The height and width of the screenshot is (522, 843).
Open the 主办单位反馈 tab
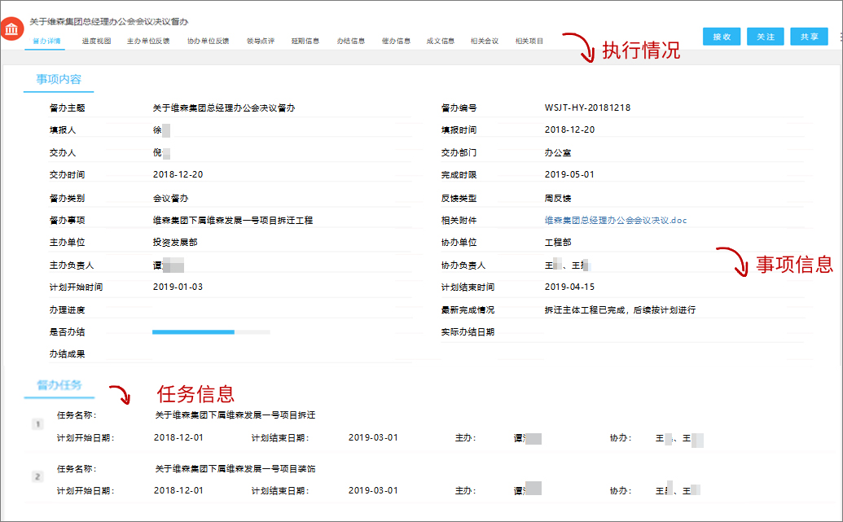(148, 41)
